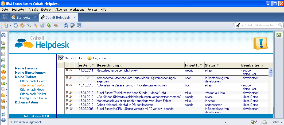Open the Dokumentation link
Screen dimensions: 284x125
(x=26, y=102)
